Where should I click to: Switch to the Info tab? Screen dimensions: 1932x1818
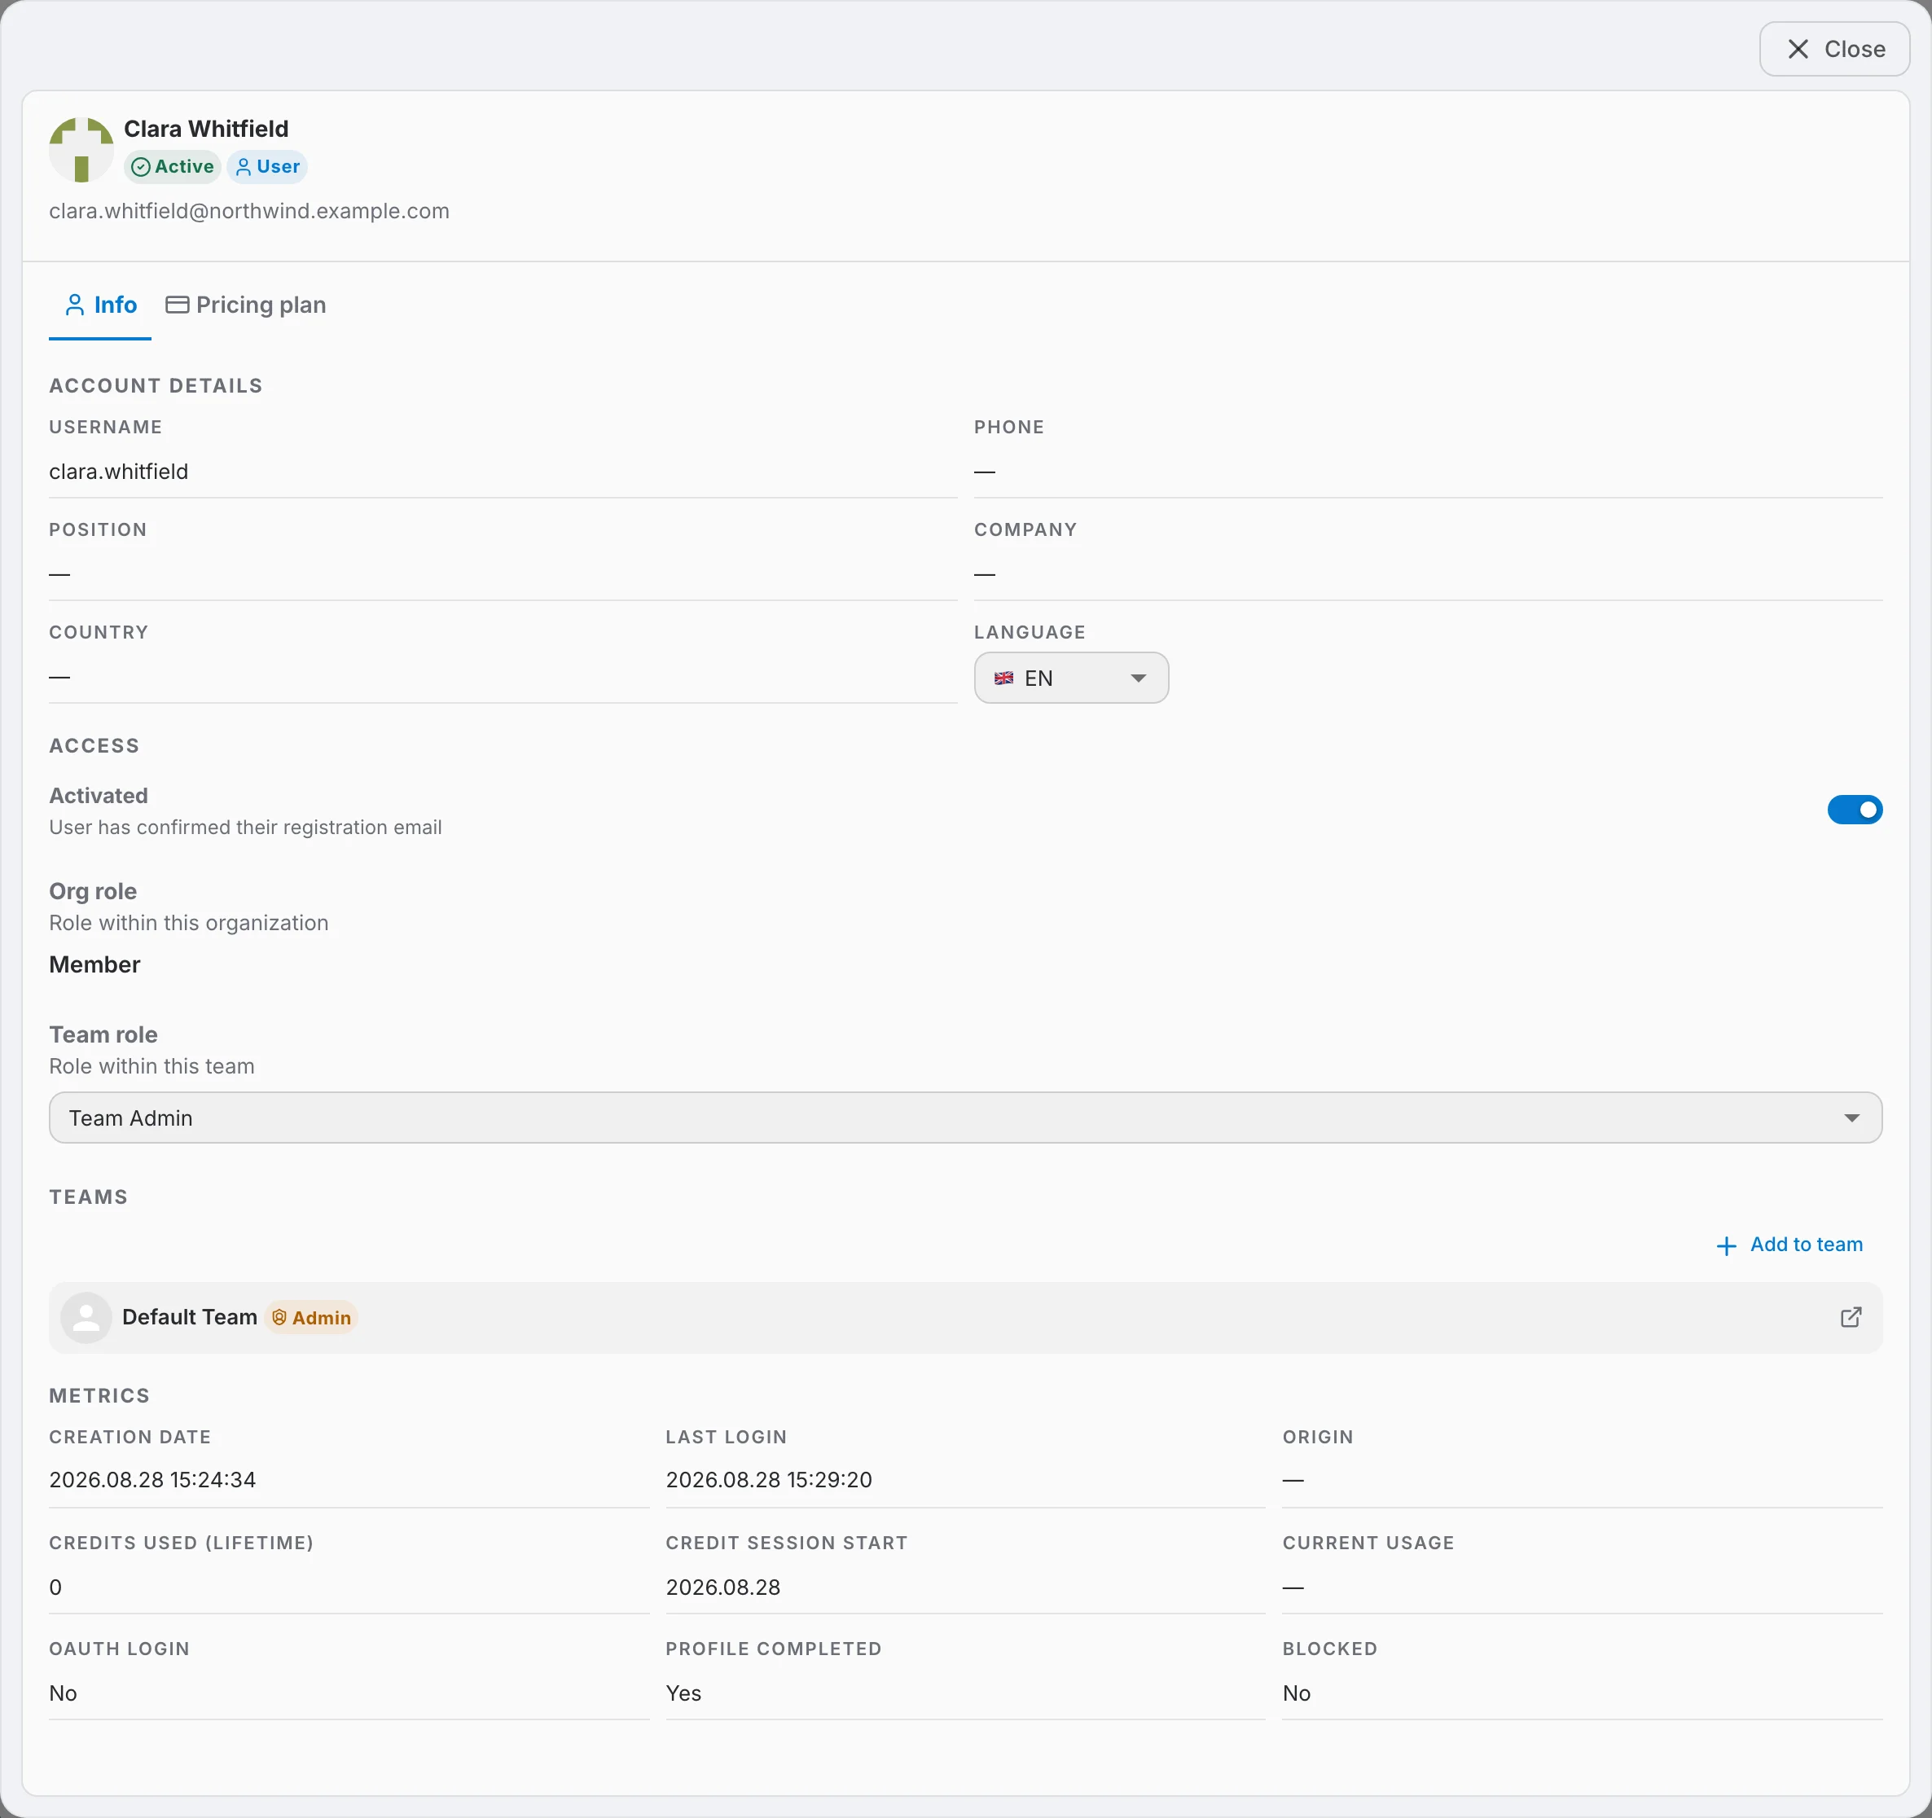click(x=100, y=305)
